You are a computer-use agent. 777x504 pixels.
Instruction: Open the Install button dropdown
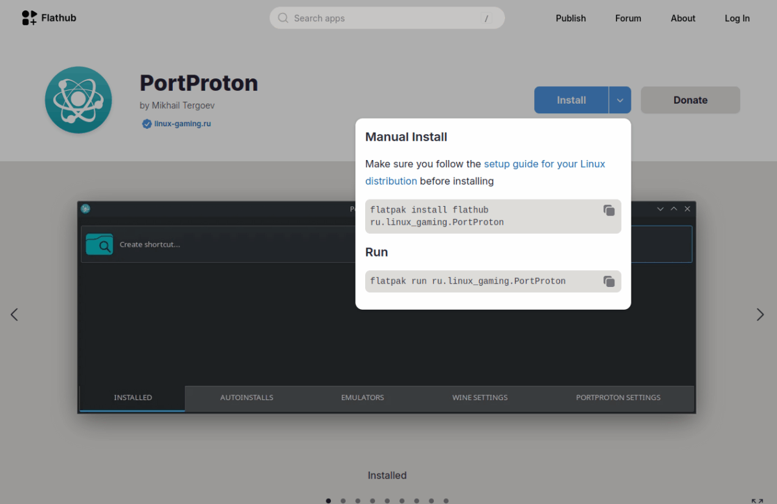coord(620,100)
